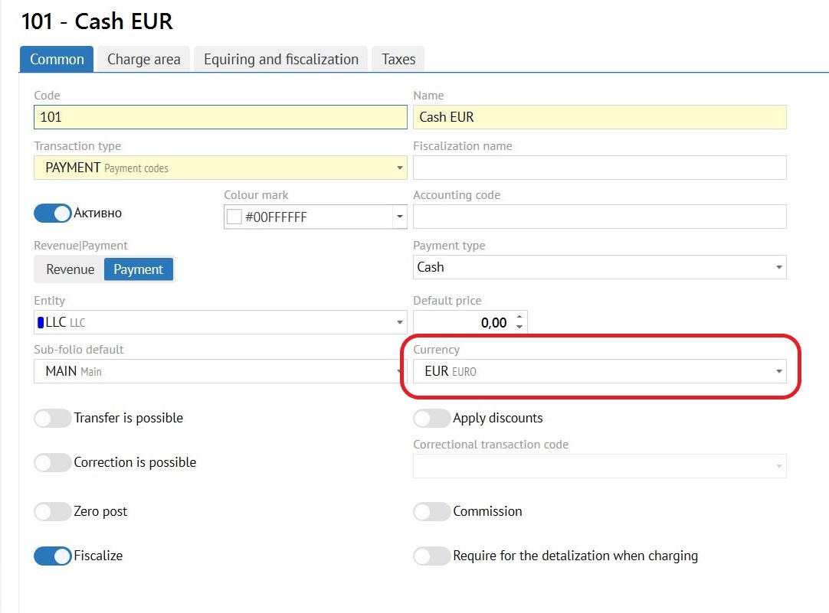The width and height of the screenshot is (829, 613).
Task: Open the Transaction type dropdown
Action: (399, 168)
